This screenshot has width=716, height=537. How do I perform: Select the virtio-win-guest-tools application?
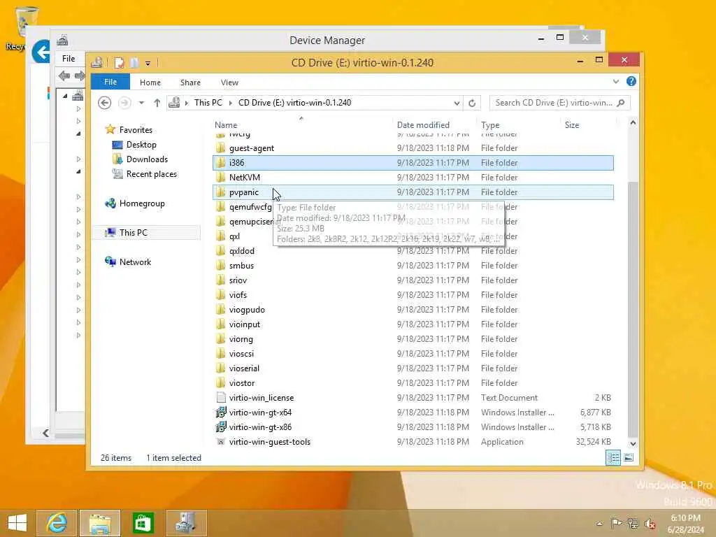pos(413,442)
